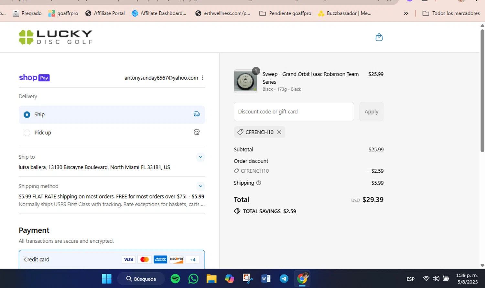
Task: Show more hidden bookmarks chevron
Action: pos(406,13)
